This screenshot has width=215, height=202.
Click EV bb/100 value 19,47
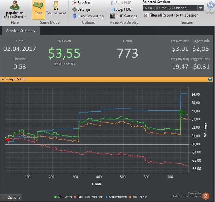180,67
